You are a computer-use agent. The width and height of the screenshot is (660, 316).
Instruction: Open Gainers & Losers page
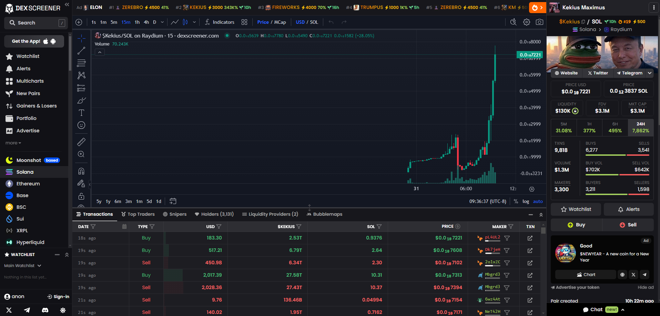[x=36, y=106]
